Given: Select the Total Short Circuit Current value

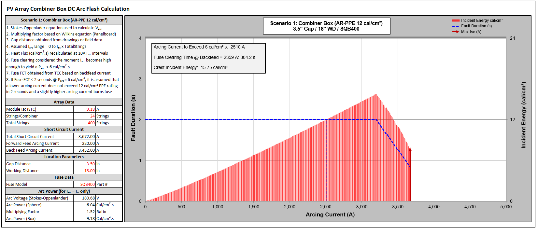Looking at the screenshot, I should [84, 137].
